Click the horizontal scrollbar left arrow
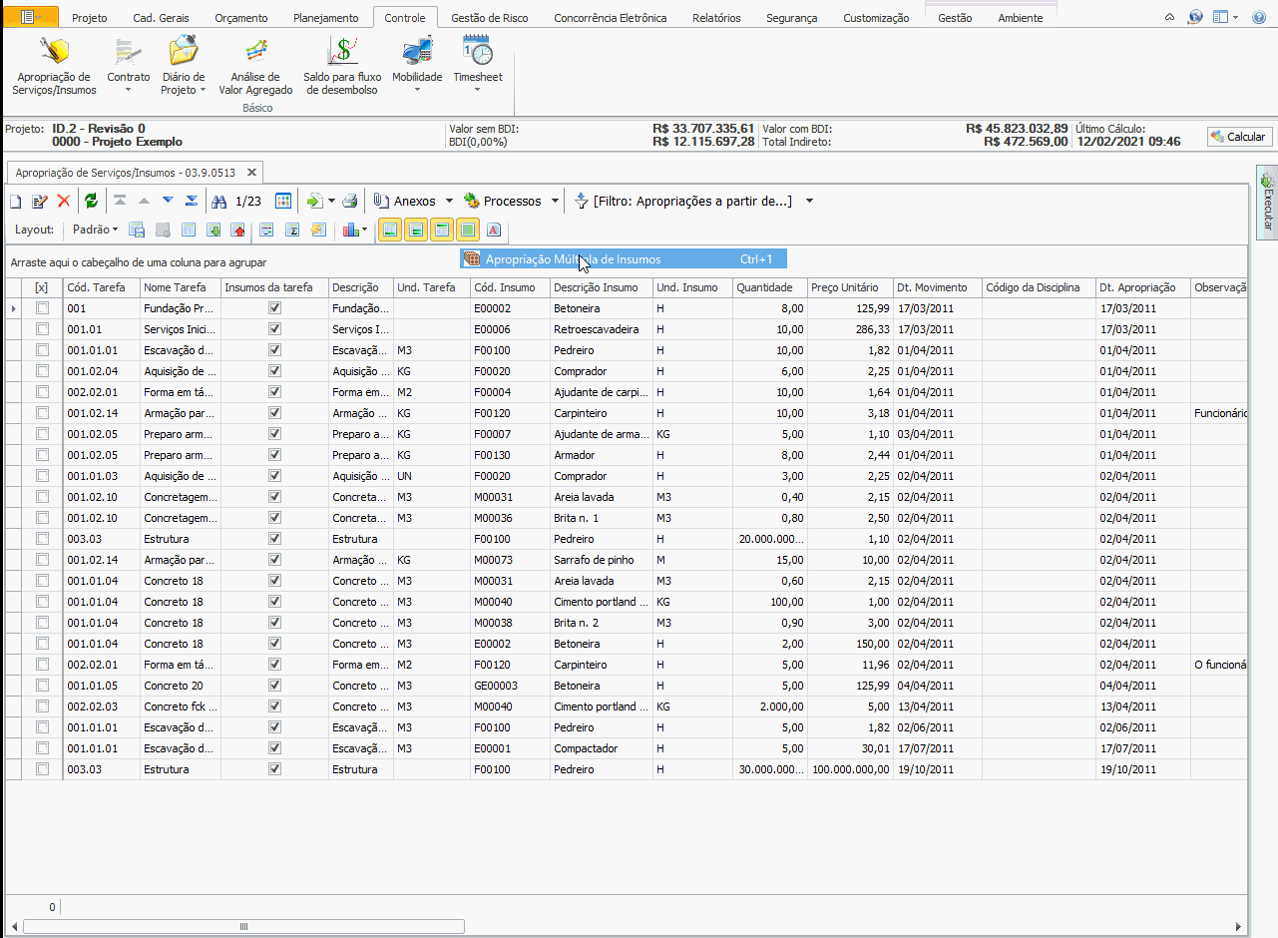Viewport: 1278px width, 938px height. (x=14, y=927)
